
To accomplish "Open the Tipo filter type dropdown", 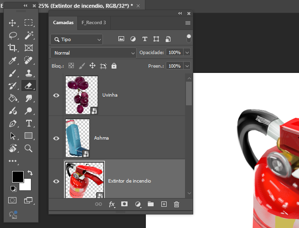I will click(x=77, y=40).
